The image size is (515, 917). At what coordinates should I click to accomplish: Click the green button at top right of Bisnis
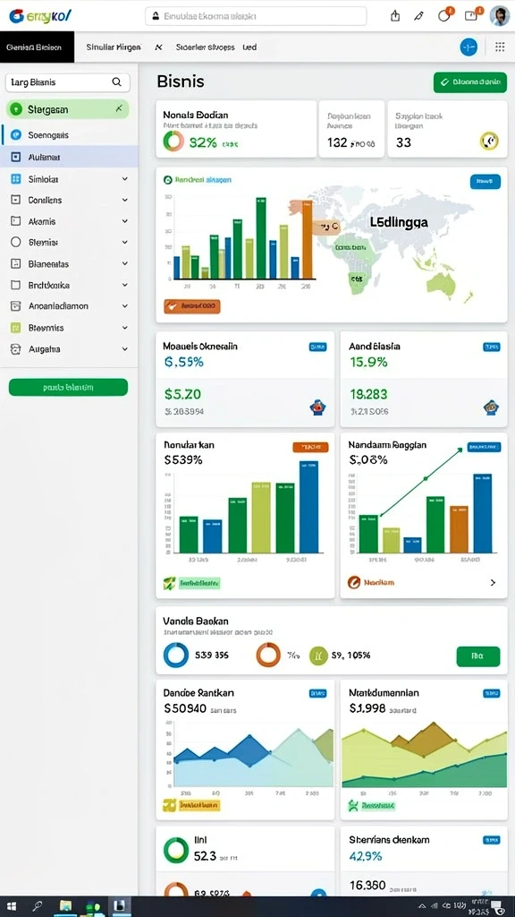470,82
